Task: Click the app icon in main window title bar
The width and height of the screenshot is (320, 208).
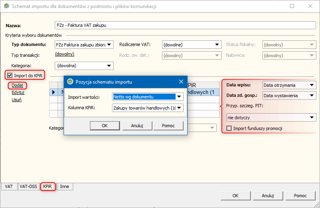Action: tap(6, 6)
